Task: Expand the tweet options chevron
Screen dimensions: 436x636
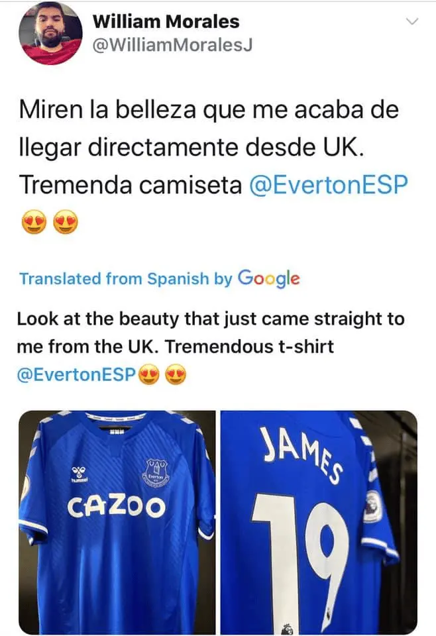Action: 412,22
